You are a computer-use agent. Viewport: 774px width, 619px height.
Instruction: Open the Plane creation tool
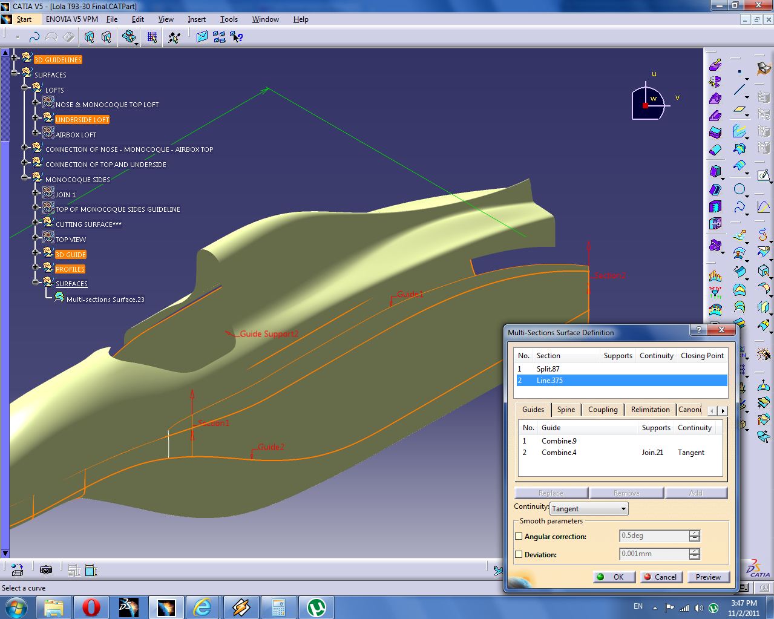(739, 109)
